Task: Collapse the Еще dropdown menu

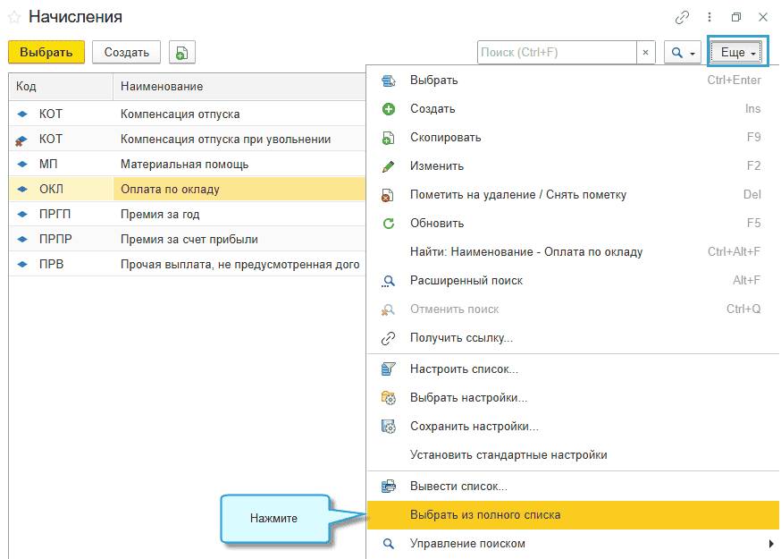Action: pos(738,53)
